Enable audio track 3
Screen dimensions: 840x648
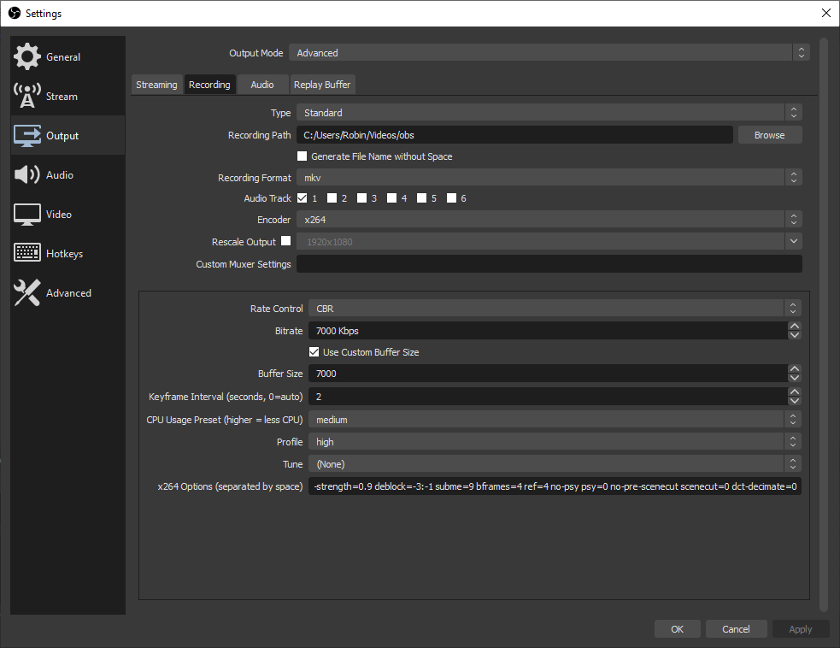coord(362,198)
